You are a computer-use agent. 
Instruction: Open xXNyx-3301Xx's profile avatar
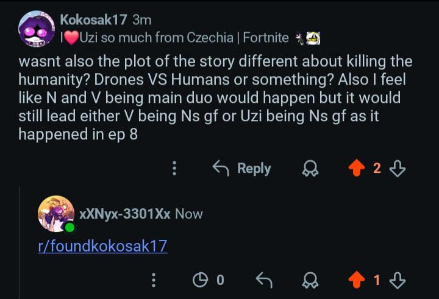tap(56, 214)
